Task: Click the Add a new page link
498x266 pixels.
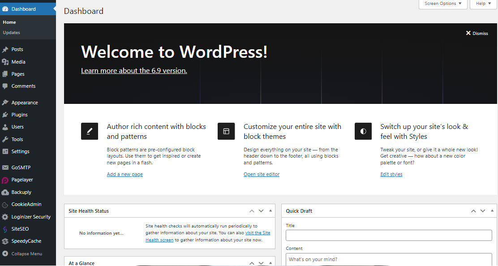Action: click(x=124, y=175)
